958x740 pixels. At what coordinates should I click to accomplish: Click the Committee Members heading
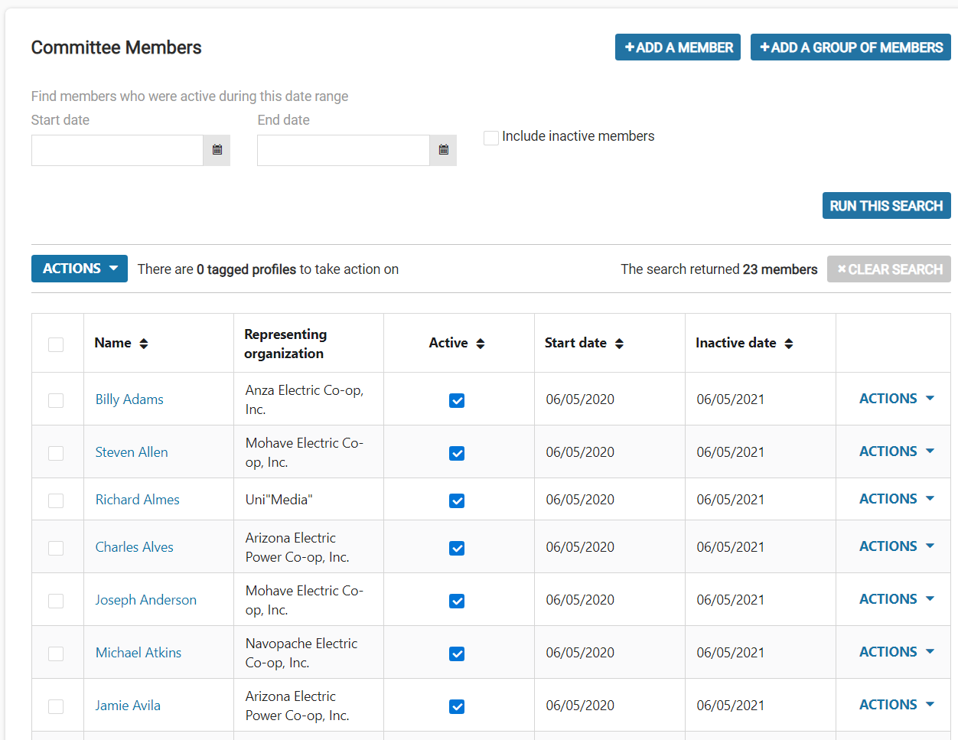(x=116, y=47)
